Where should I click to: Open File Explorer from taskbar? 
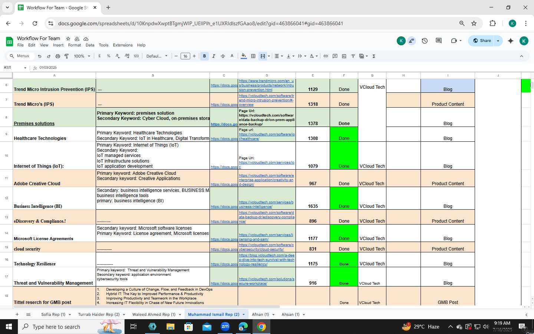[x=170, y=327]
